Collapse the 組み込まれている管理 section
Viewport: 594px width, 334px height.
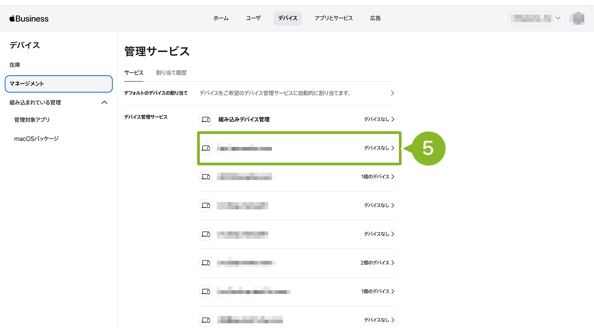point(104,103)
